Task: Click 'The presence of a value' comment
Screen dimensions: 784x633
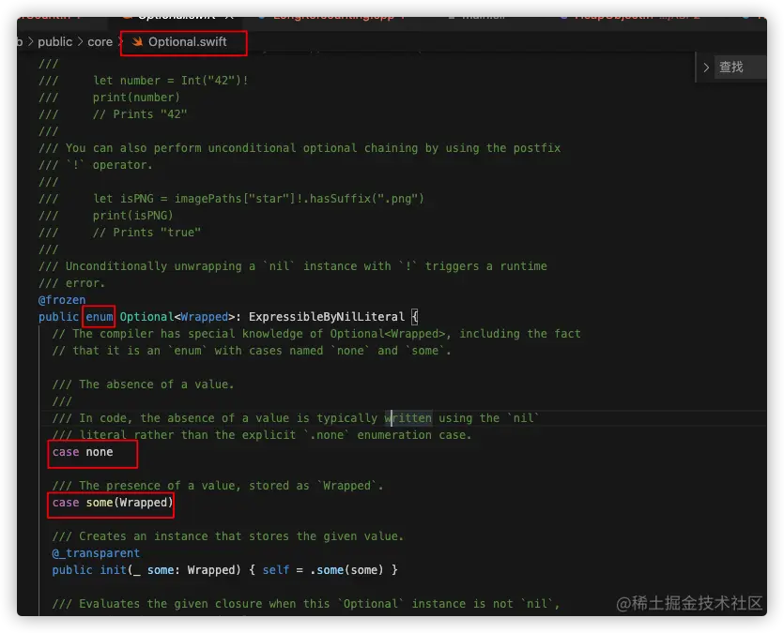Action: [x=218, y=486]
